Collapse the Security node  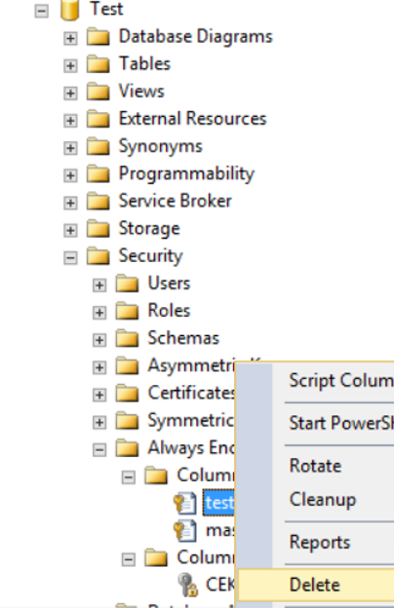pos(70,257)
